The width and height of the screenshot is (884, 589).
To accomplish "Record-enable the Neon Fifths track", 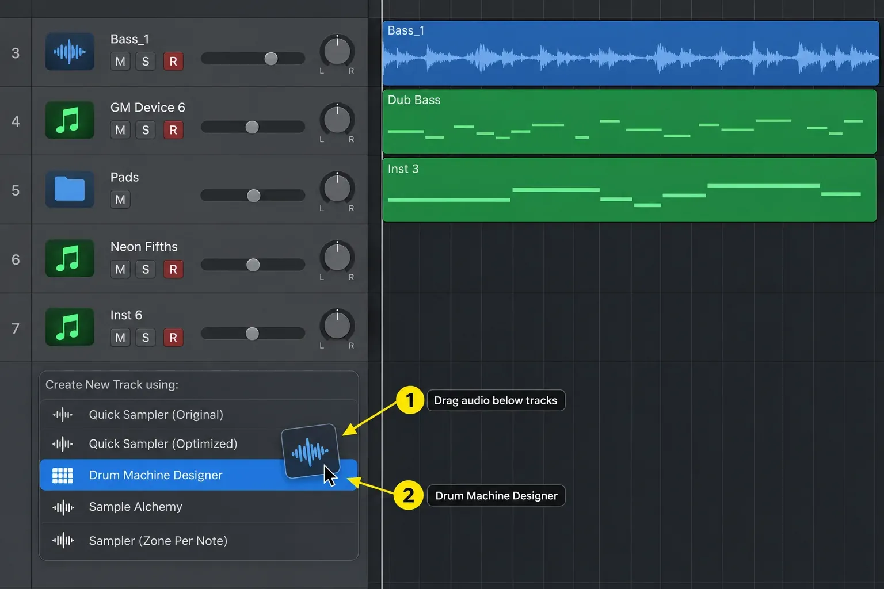I will pyautogui.click(x=173, y=269).
